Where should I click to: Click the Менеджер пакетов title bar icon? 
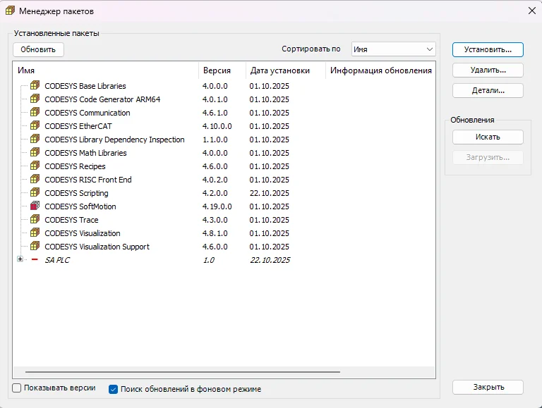pos(10,11)
